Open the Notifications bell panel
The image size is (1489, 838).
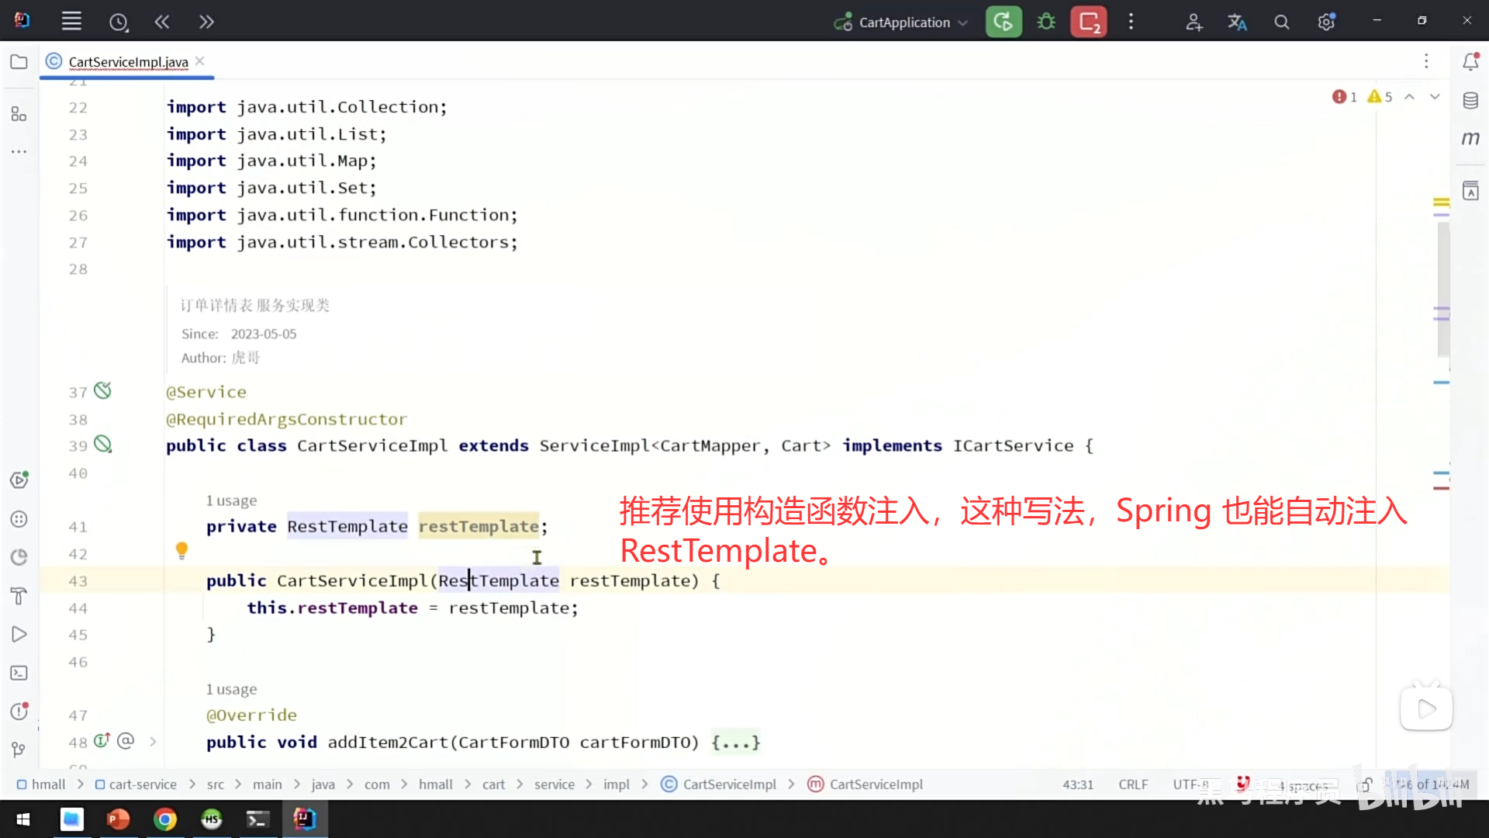(x=1470, y=61)
